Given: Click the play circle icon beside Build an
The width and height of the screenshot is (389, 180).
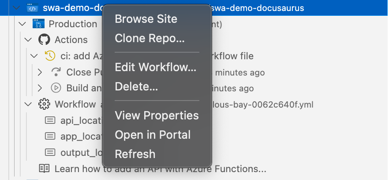Looking at the screenshot, I should [x=56, y=88].
